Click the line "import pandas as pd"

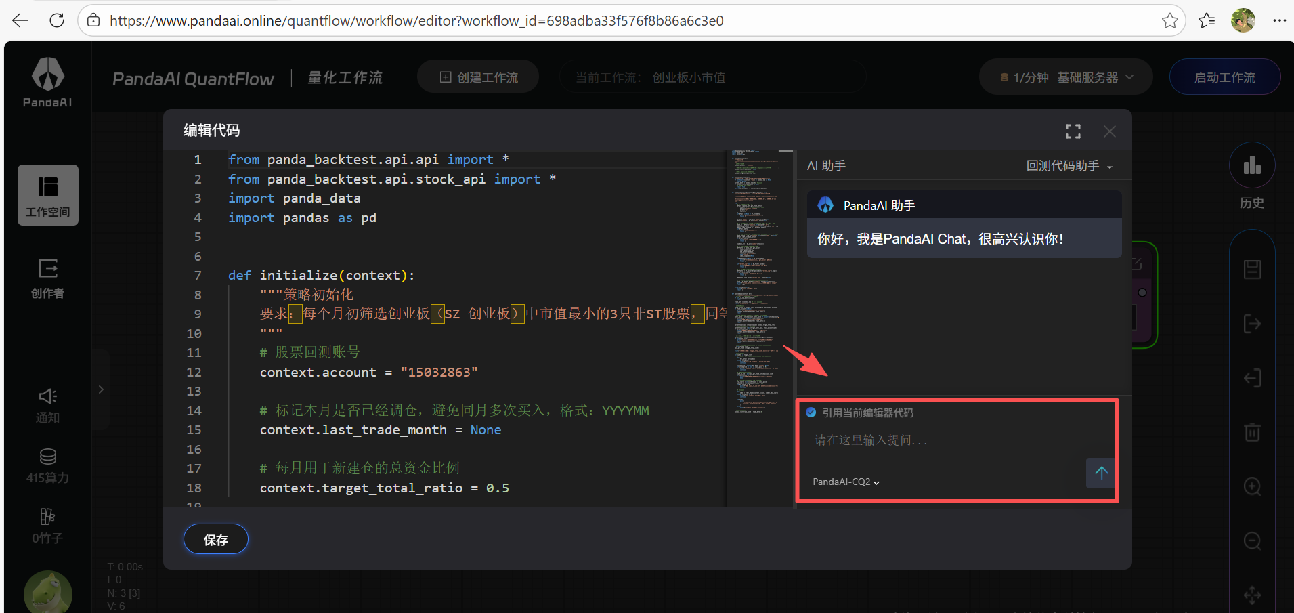click(302, 218)
